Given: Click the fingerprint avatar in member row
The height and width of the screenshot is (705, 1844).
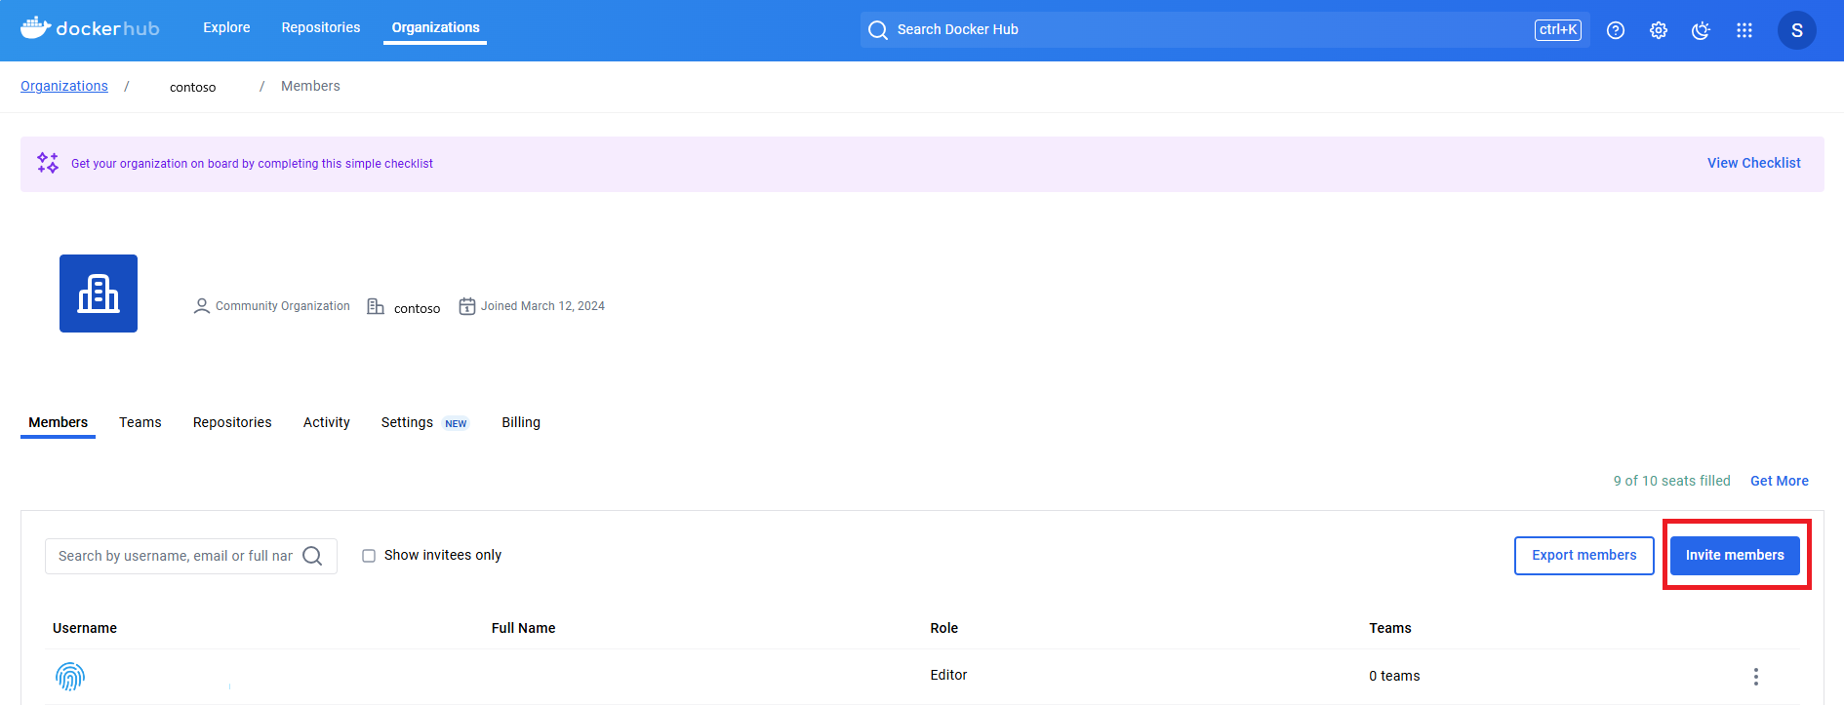Looking at the screenshot, I should pos(70,676).
